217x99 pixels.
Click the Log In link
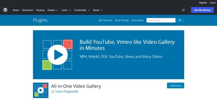click(212, 3)
